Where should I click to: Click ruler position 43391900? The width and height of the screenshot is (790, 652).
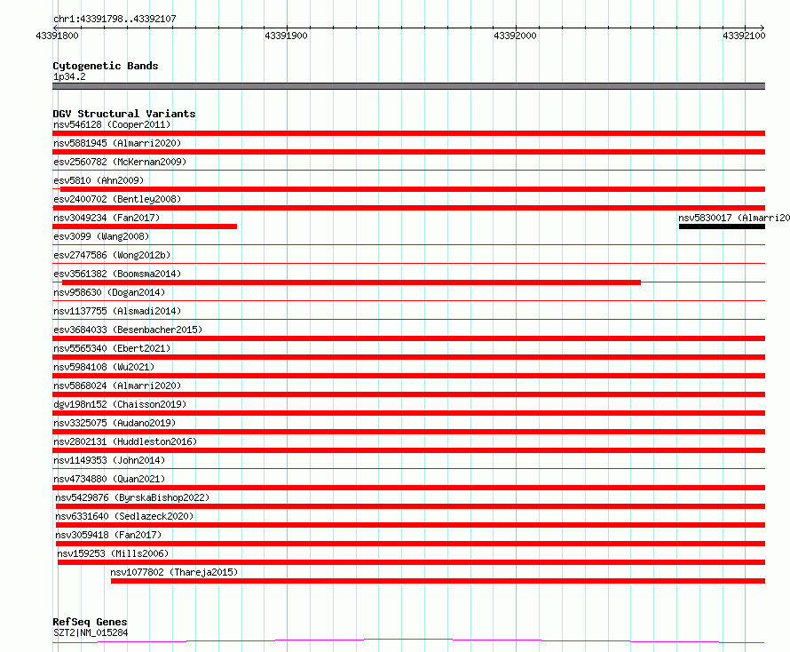[x=286, y=36]
